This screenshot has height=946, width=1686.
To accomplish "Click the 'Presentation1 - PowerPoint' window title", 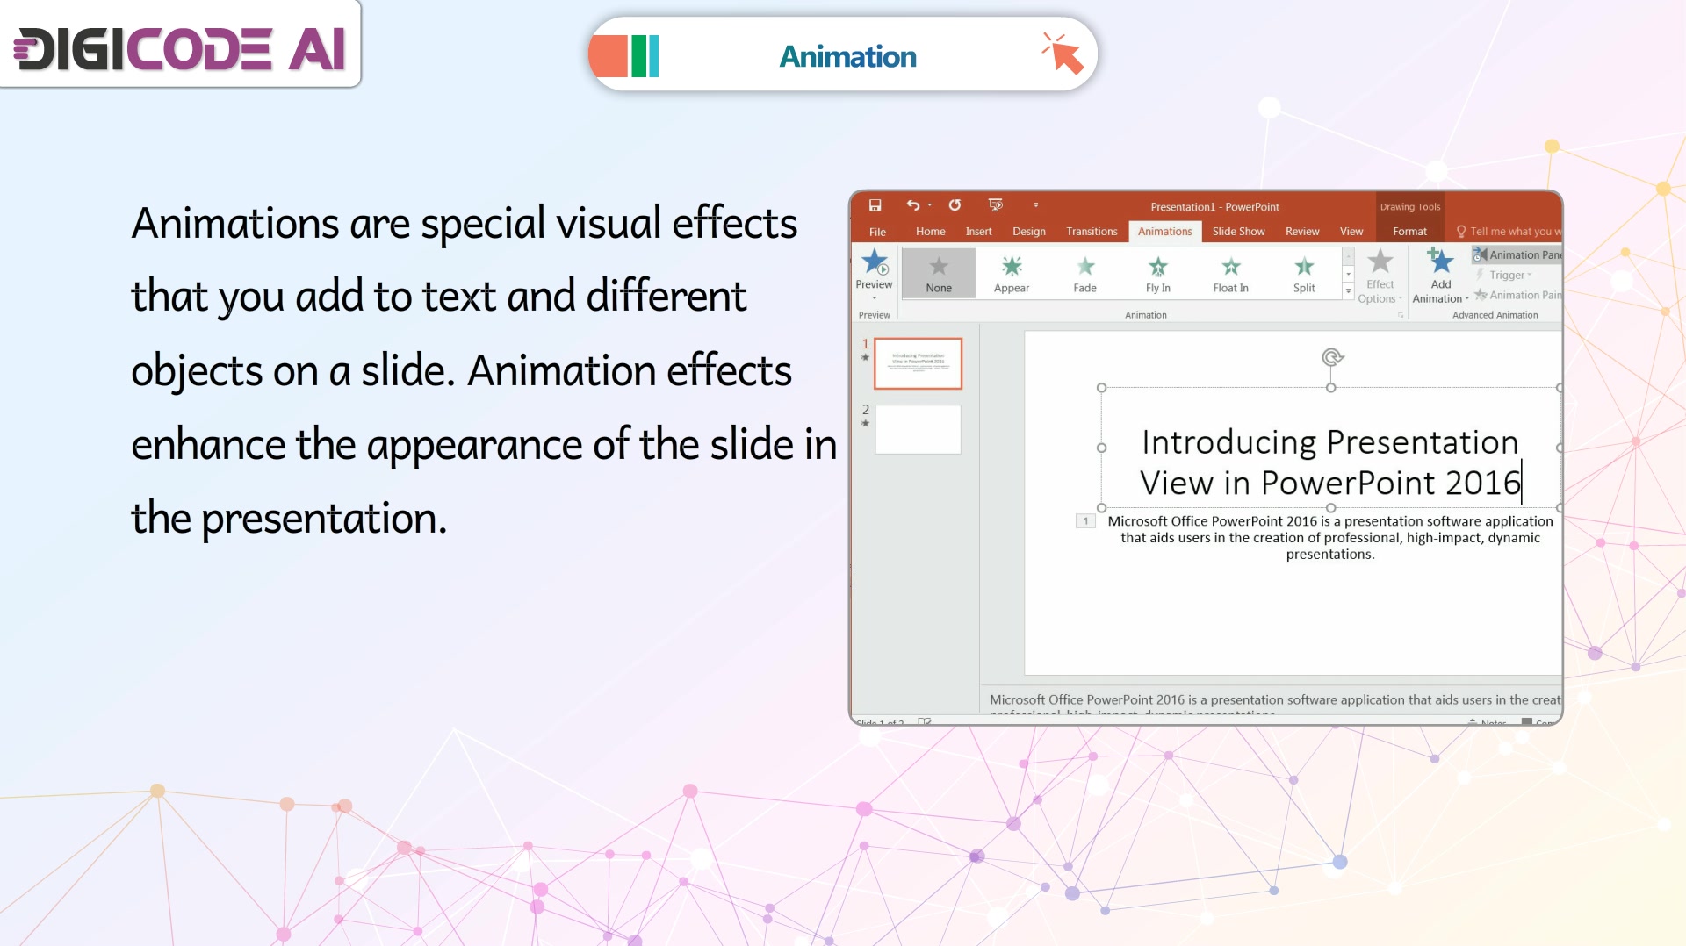I will coord(1214,207).
